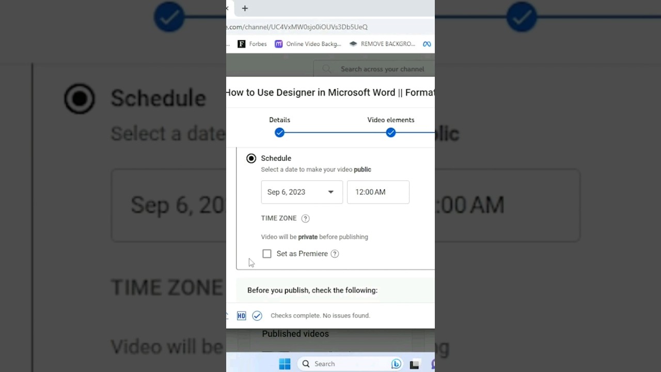Open the REMOVE BACKGRO... bookmark

tap(382, 44)
